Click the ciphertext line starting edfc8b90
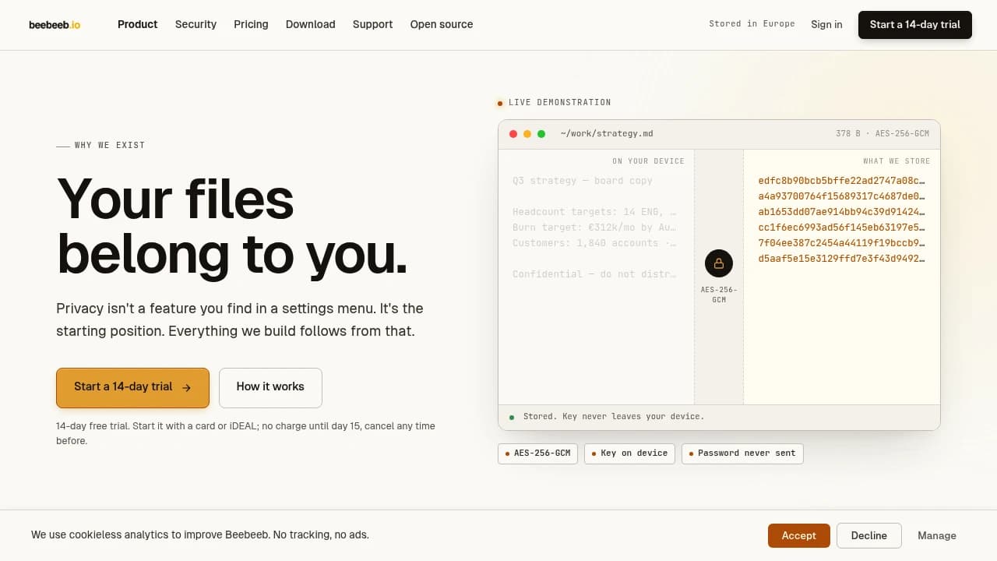The height and width of the screenshot is (561, 997). coord(842,181)
